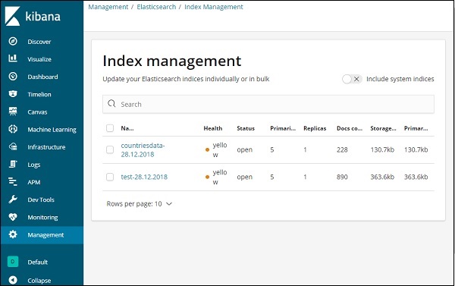Open Visualize via bar chart icon
Viewport: 455px width, 286px height.
pyautogui.click(x=13, y=58)
